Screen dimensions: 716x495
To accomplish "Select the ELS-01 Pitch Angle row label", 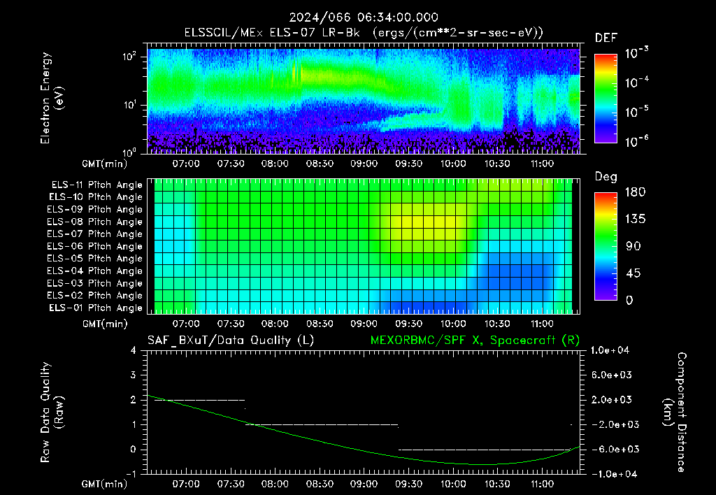I will (96, 308).
